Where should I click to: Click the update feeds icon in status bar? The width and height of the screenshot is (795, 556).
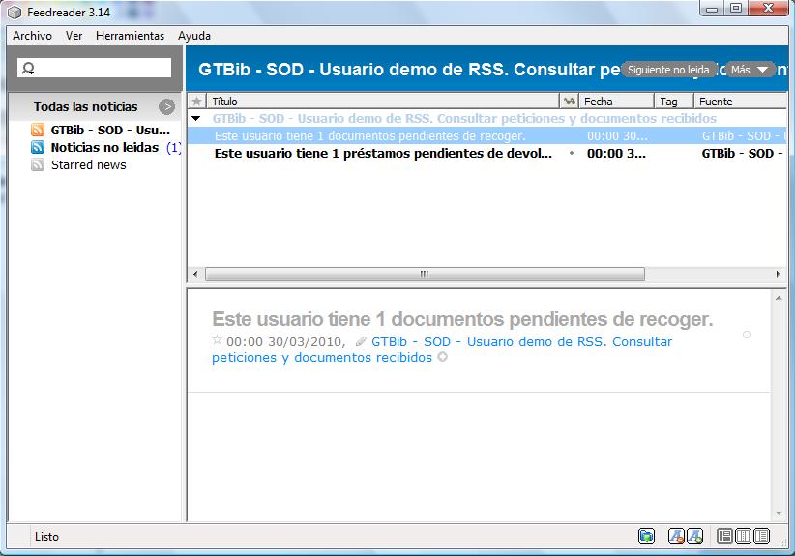click(x=646, y=536)
